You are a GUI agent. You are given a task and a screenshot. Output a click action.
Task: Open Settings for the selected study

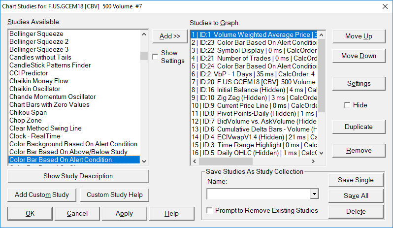[x=359, y=83]
